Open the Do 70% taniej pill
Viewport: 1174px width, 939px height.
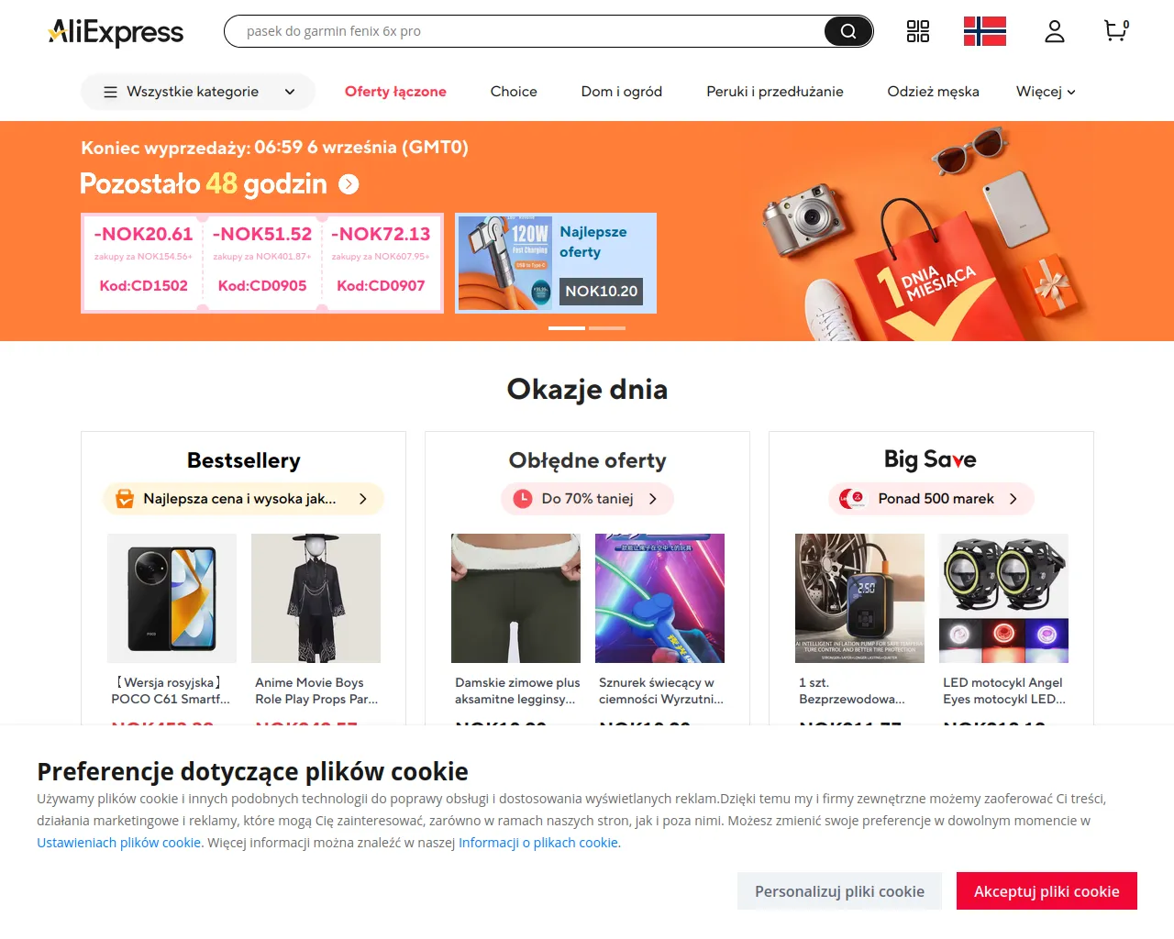coord(587,499)
